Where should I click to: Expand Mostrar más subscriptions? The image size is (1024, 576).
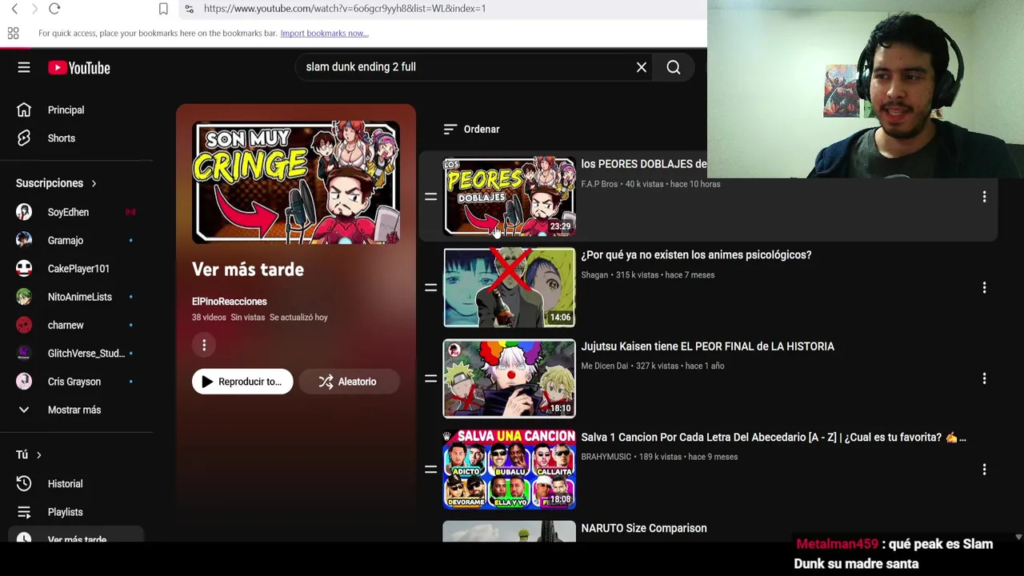tap(76, 410)
